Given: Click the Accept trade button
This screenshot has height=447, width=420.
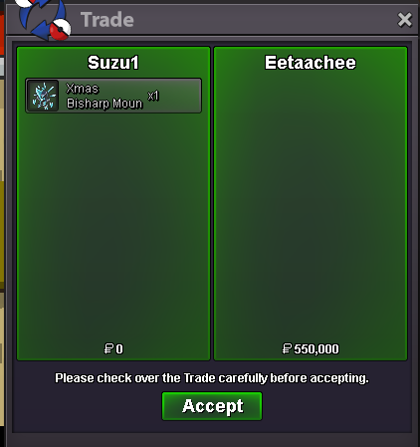Looking at the screenshot, I should 212,406.
